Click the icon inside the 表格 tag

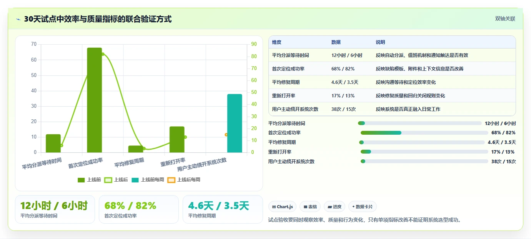305,207
